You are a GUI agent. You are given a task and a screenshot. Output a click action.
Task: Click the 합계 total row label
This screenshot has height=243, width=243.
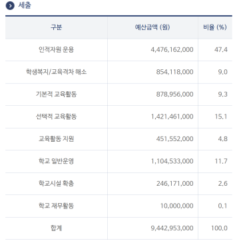coord(56,228)
